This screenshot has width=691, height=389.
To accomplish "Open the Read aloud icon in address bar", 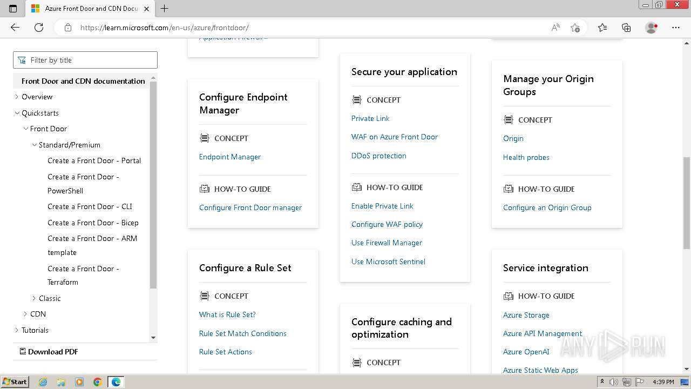I will 555,28.
